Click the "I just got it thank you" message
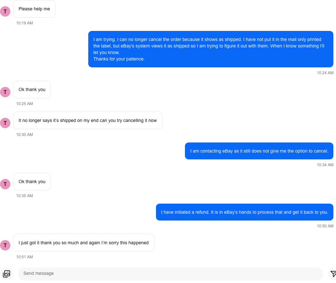The height and width of the screenshot is (283, 336). pos(83,243)
